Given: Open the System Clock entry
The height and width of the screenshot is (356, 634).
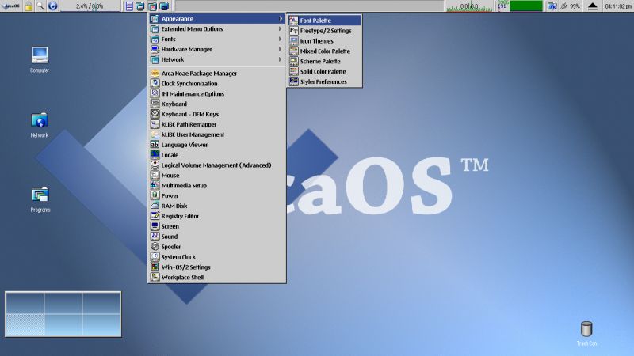Looking at the screenshot, I should (216, 256).
